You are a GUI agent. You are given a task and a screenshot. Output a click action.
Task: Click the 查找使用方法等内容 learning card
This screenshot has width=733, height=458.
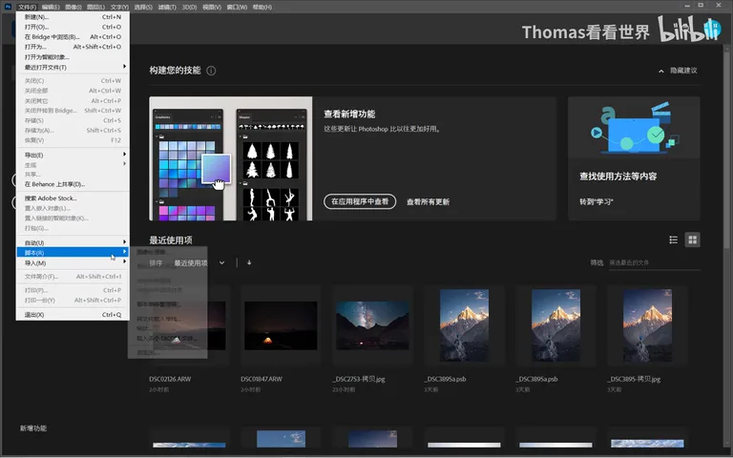[634, 158]
